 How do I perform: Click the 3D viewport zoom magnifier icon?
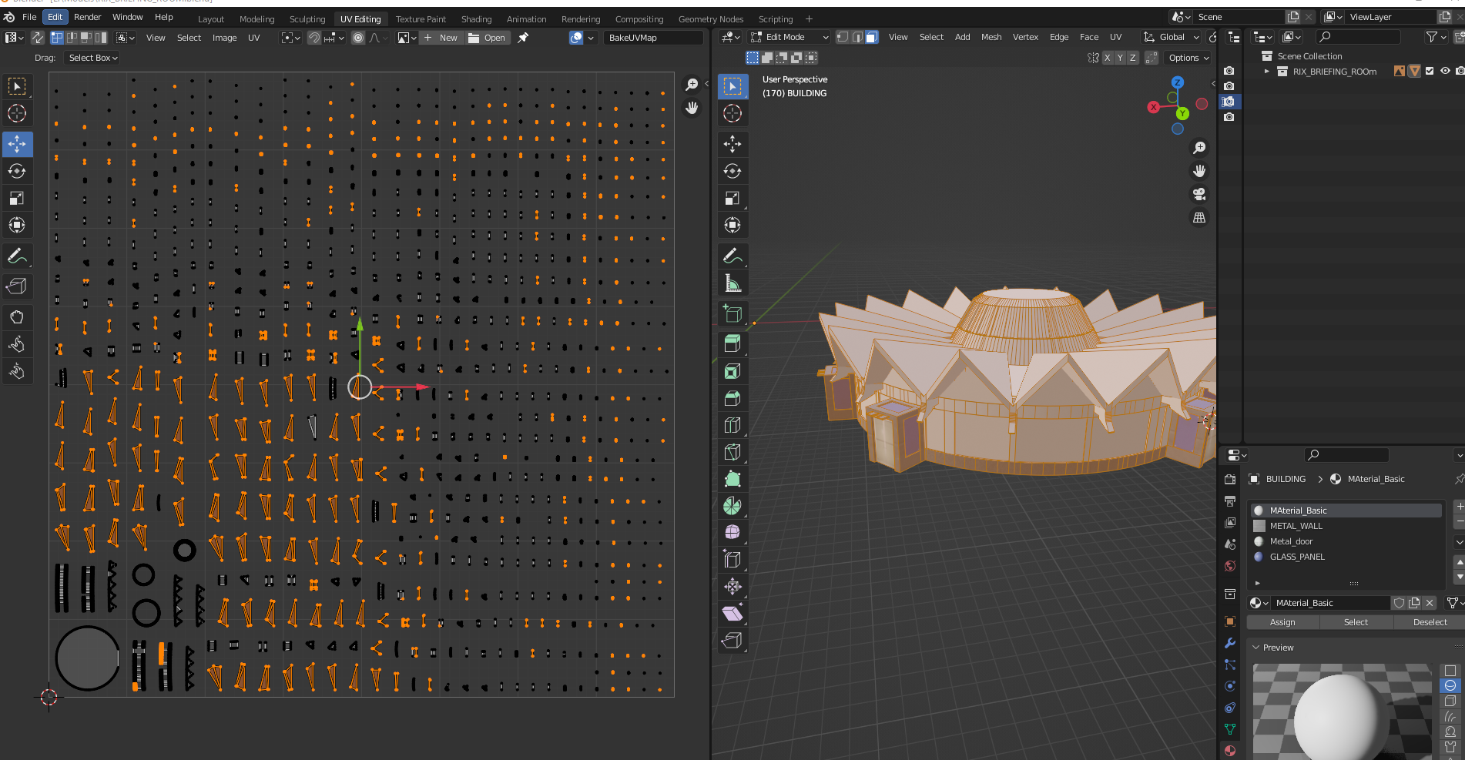pos(1199,147)
